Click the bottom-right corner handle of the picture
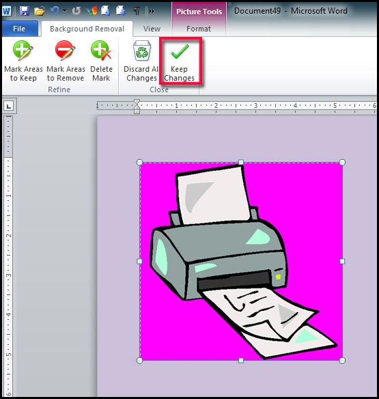Image resolution: width=379 pixels, height=399 pixels. click(342, 360)
